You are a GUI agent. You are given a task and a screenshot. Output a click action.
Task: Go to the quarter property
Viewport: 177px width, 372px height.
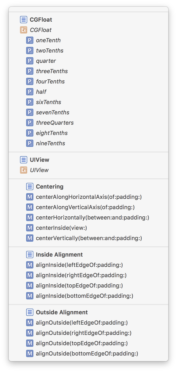coord(46,61)
